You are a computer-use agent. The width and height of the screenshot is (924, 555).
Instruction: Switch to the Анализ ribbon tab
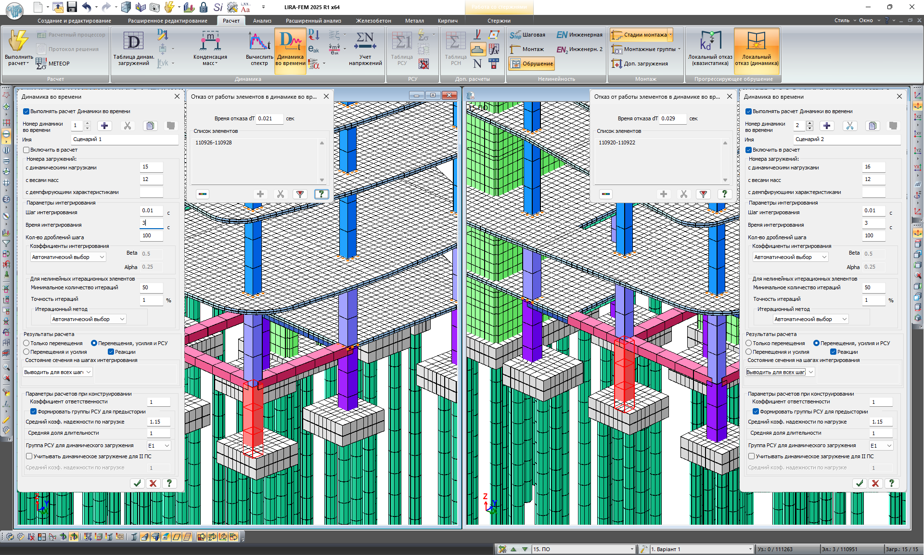click(x=262, y=21)
